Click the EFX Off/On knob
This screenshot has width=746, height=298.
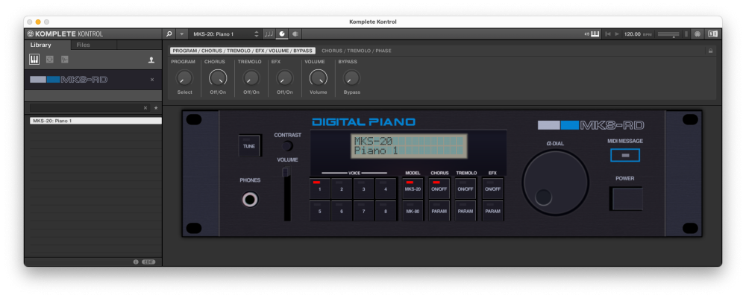point(284,78)
